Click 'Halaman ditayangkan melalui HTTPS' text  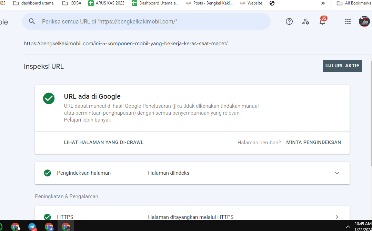[191, 217]
